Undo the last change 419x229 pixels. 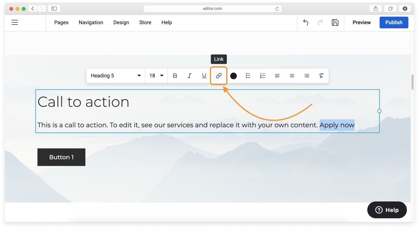[x=305, y=22]
